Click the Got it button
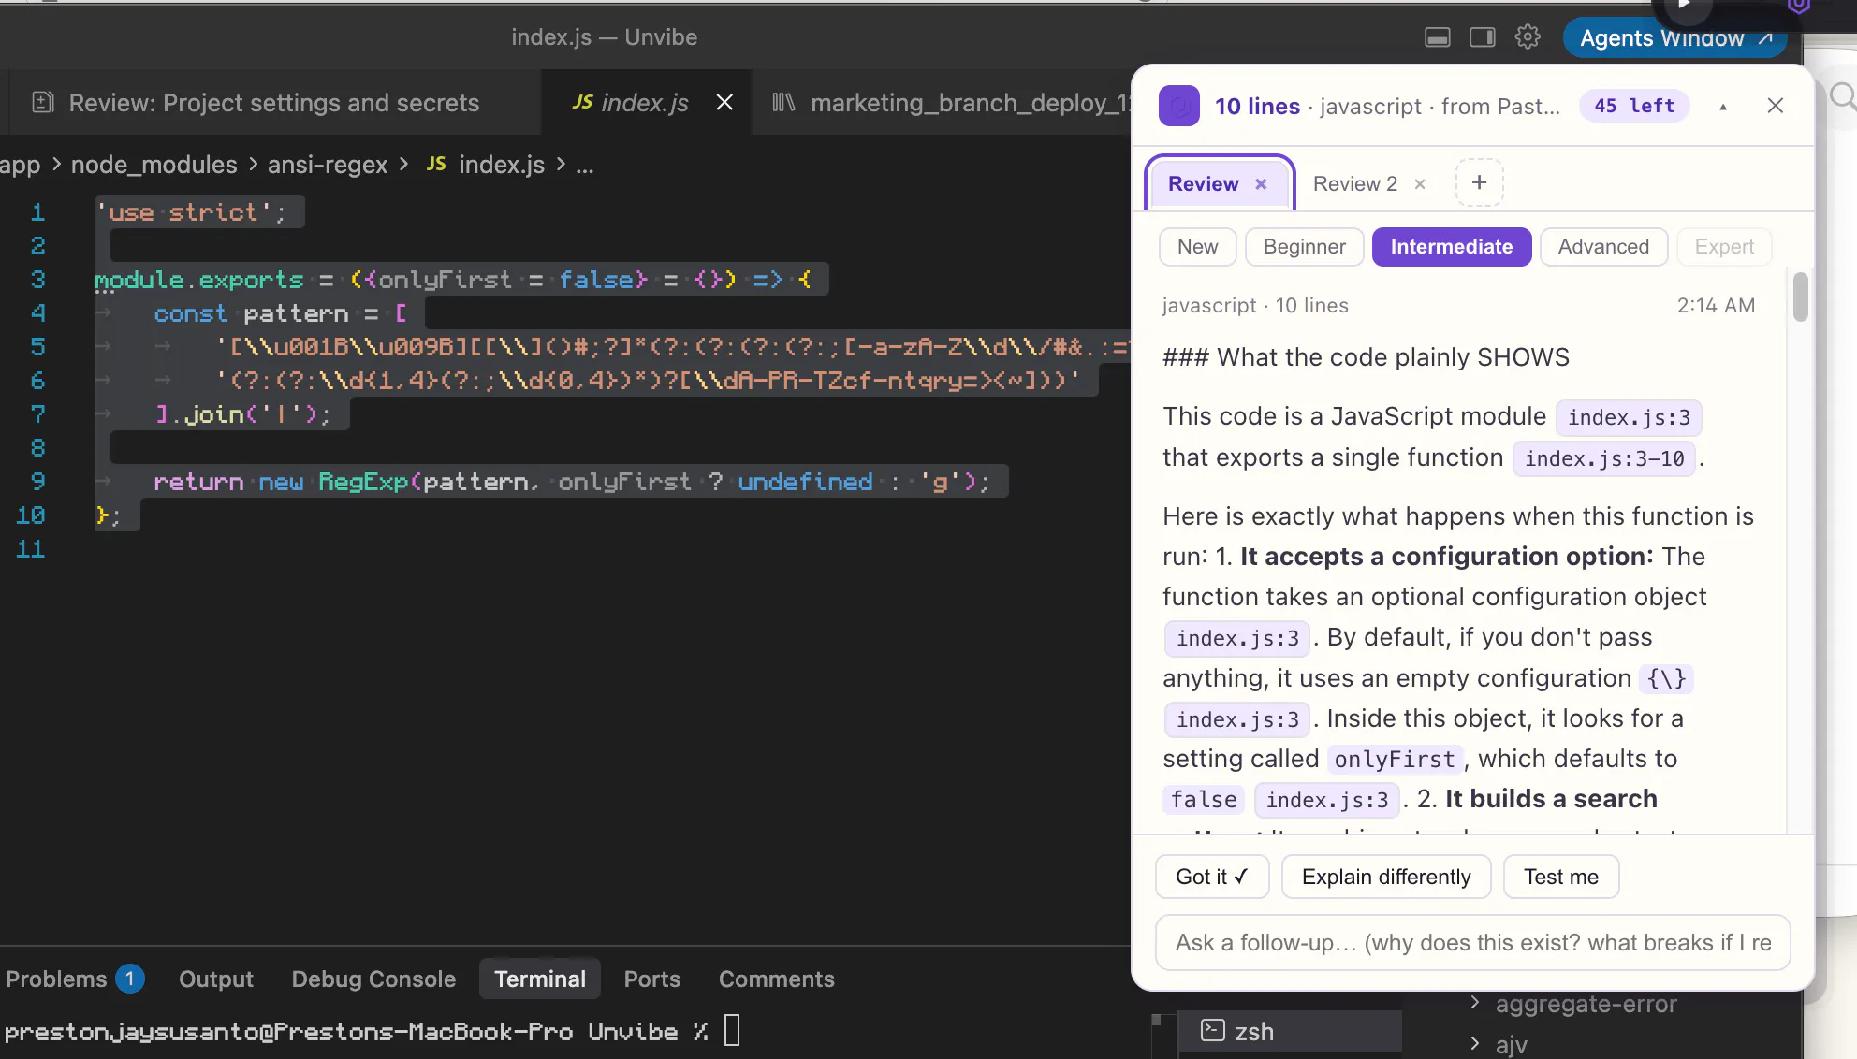The height and width of the screenshot is (1059, 1857). coord(1212,877)
